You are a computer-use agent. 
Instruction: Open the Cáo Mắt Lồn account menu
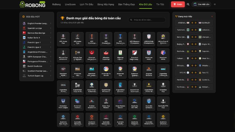pyautogui.click(x=201, y=4)
